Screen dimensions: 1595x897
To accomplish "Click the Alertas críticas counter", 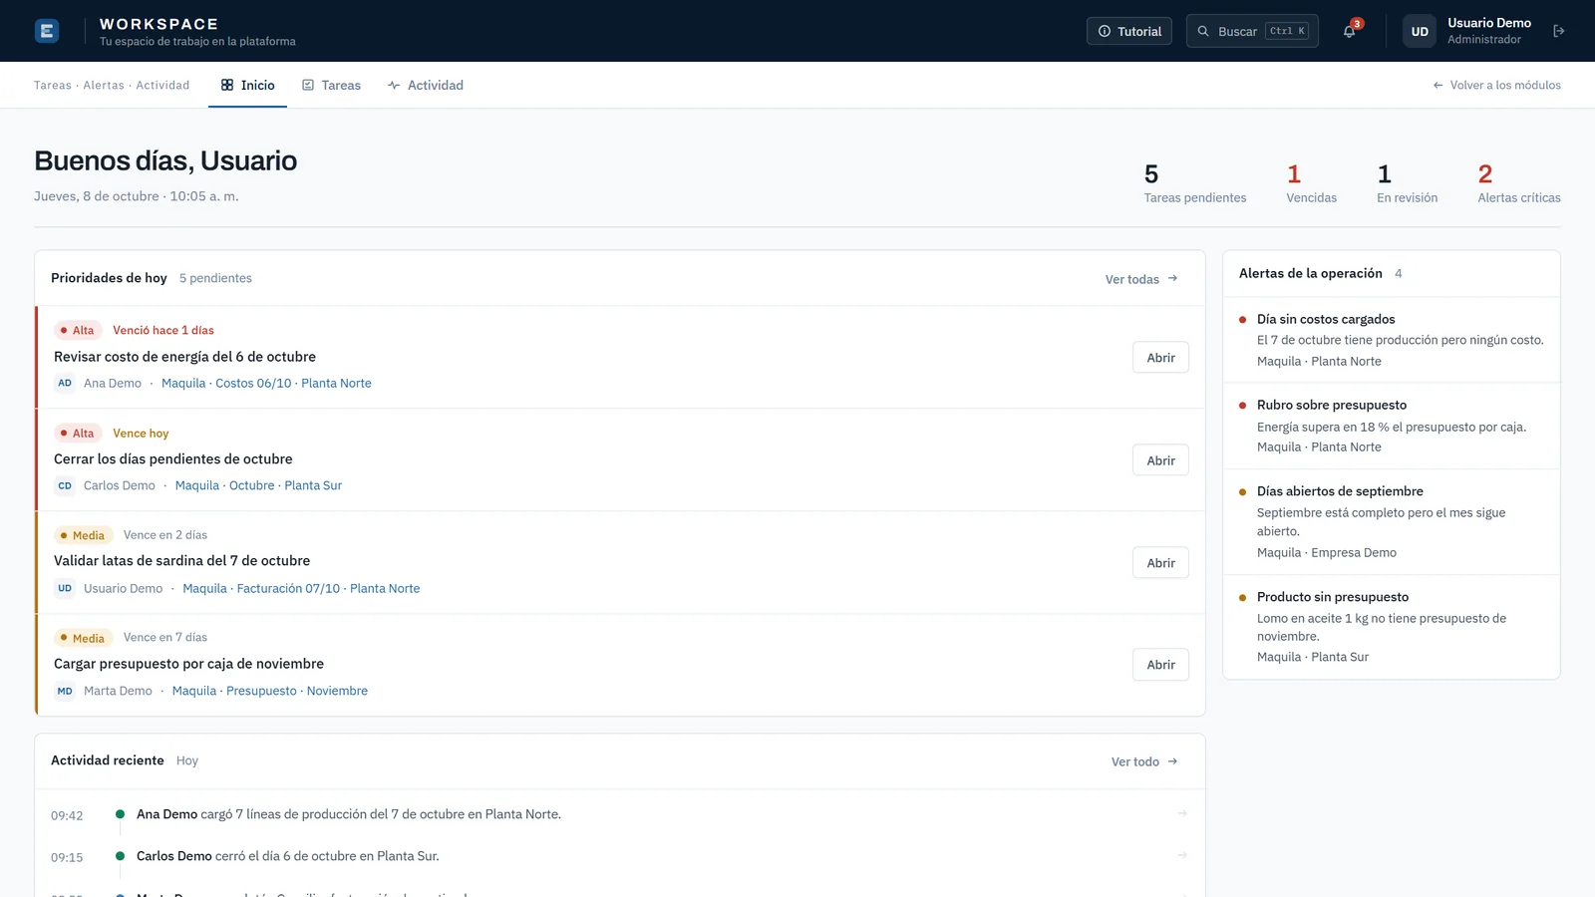I will pyautogui.click(x=1518, y=183).
